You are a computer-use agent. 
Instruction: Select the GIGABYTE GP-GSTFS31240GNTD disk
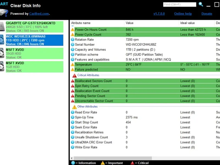pos(35,27)
